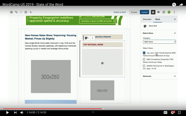The width and height of the screenshot is (186, 116).
Task: Click the Switch to Draft link
Action: click(120, 12)
